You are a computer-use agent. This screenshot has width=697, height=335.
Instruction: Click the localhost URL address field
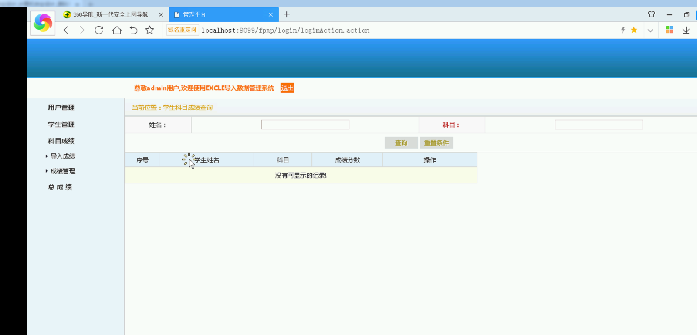click(x=285, y=30)
